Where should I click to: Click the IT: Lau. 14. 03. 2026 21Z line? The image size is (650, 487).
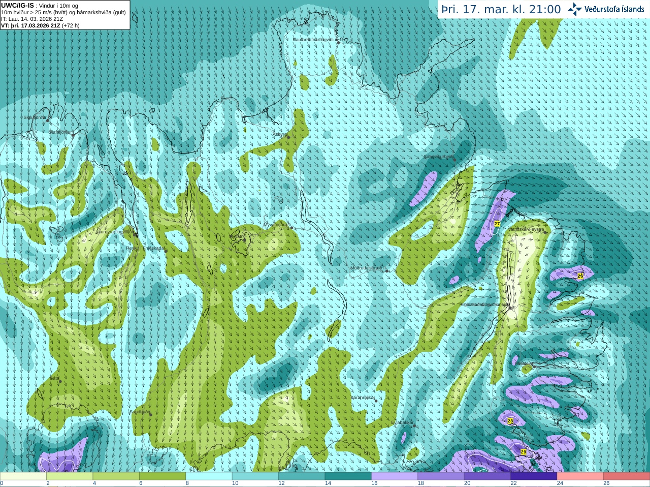click(32, 19)
